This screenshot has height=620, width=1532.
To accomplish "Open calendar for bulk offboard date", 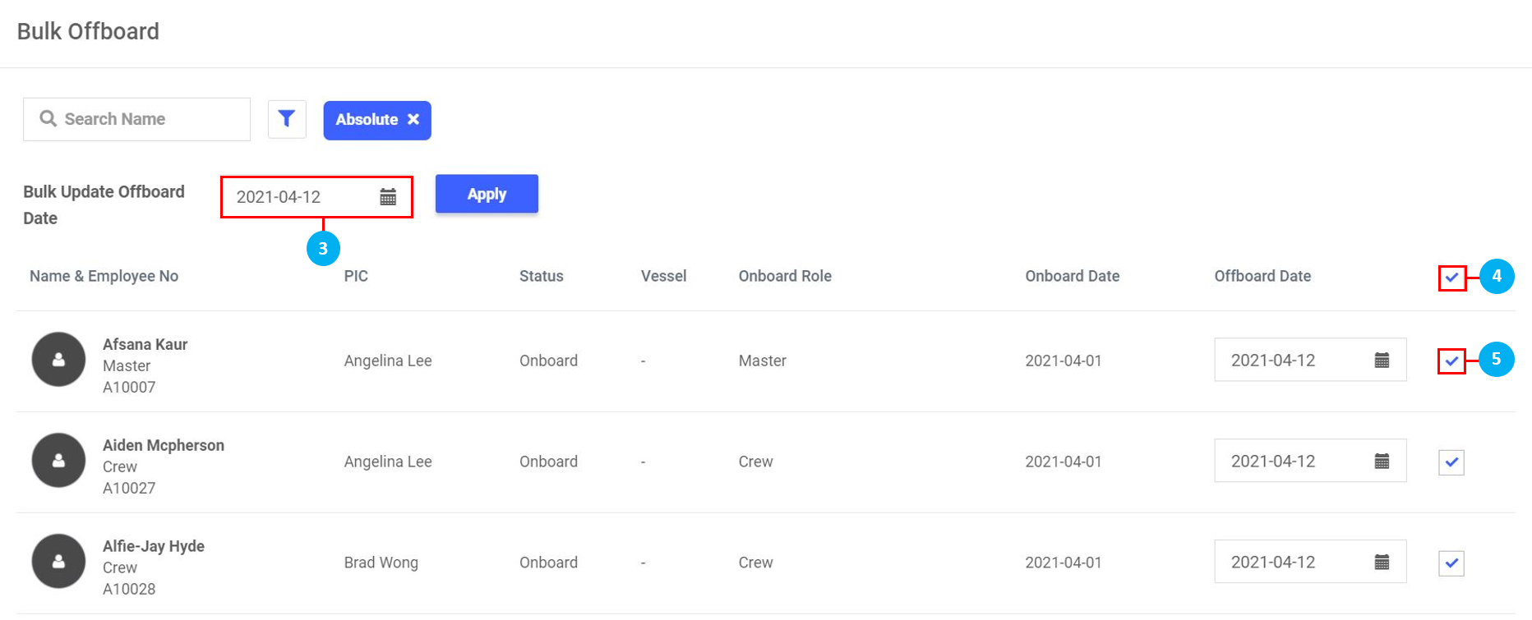I will [388, 197].
